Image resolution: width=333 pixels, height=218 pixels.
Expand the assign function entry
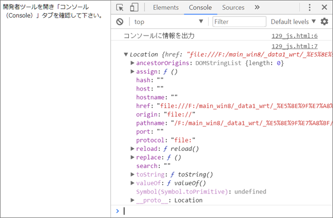(x=132, y=72)
